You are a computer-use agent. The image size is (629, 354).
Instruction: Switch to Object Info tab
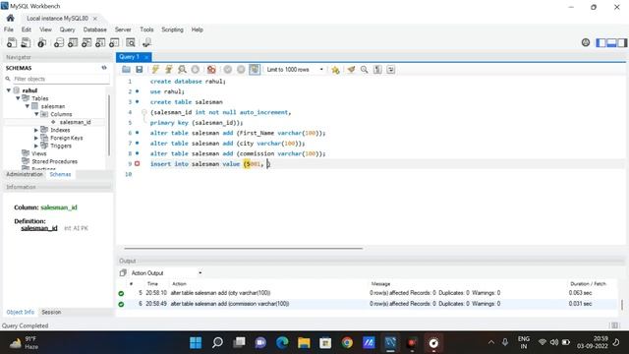20,312
